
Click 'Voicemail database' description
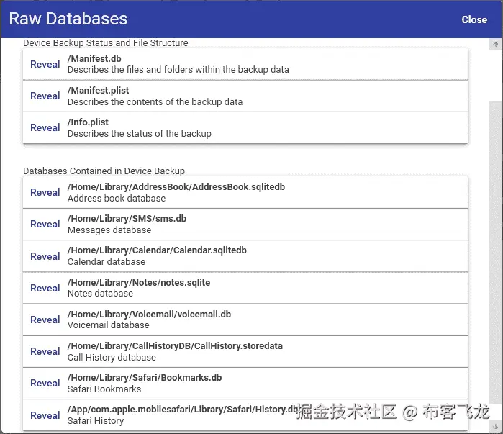(108, 325)
